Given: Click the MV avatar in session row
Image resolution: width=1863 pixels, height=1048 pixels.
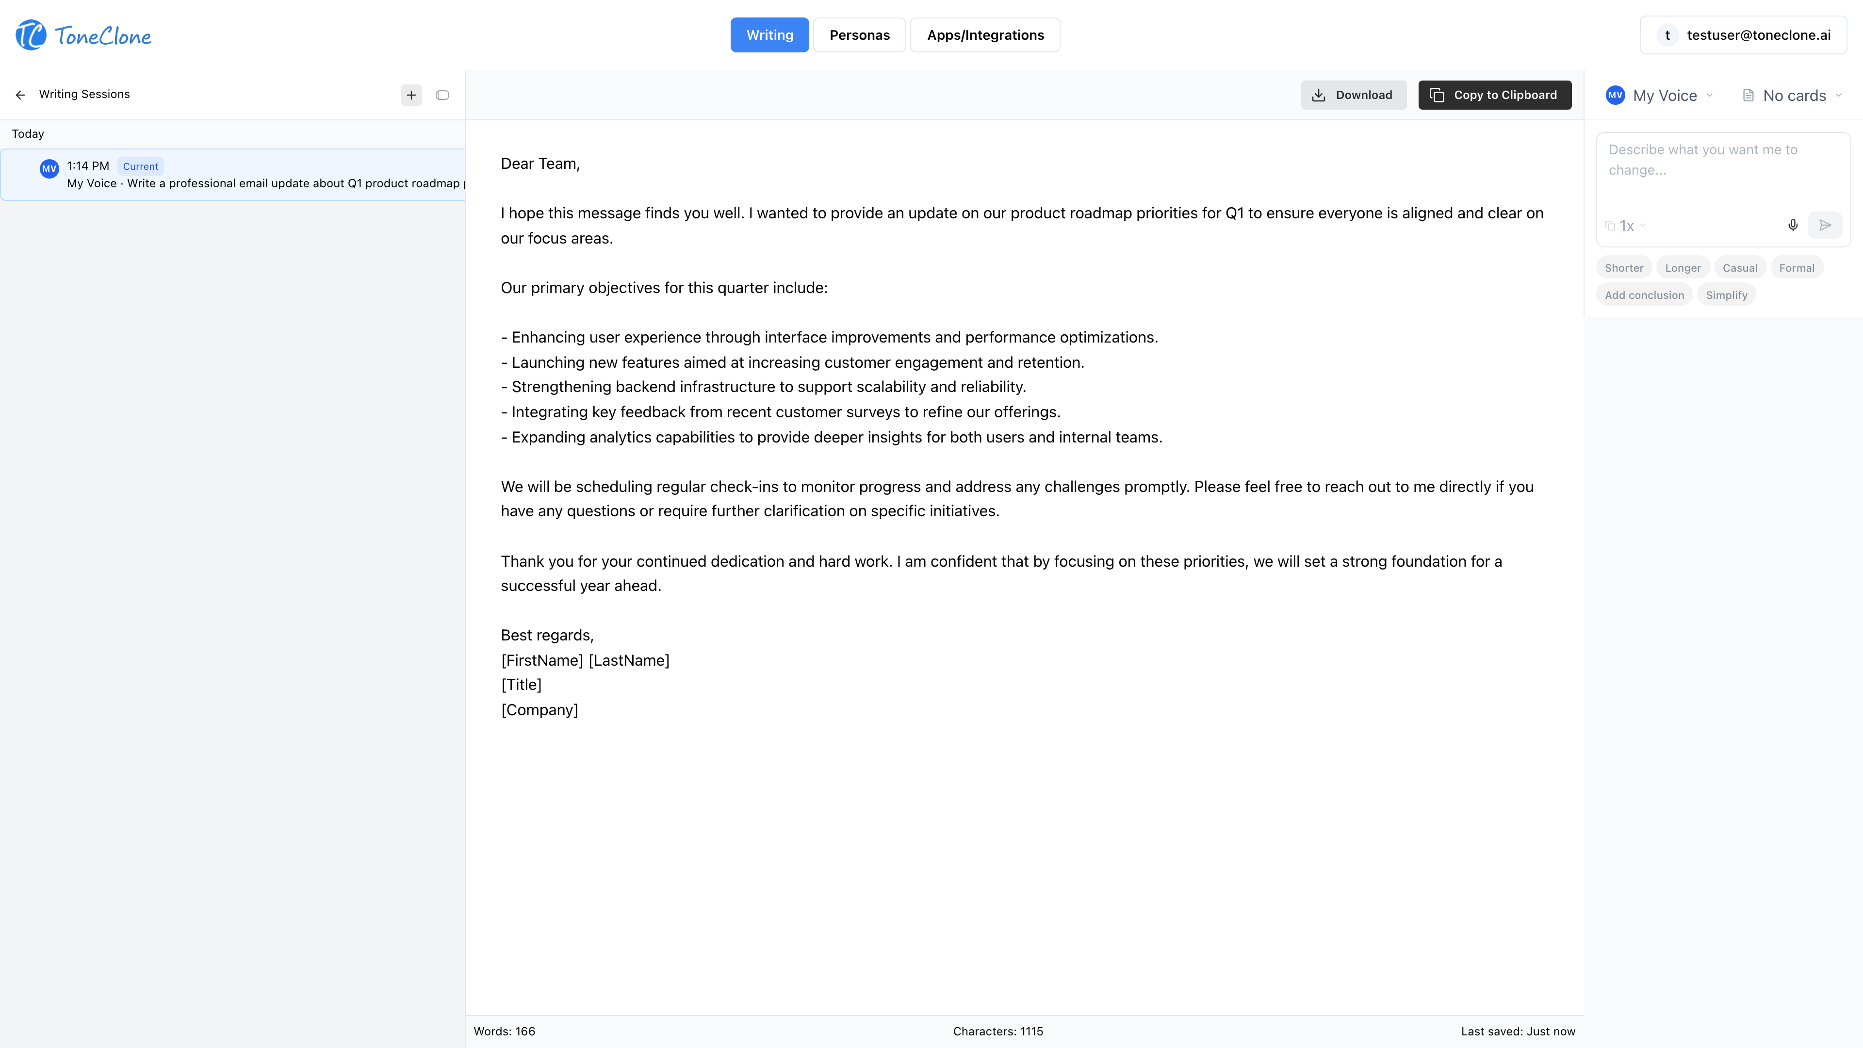Looking at the screenshot, I should tap(49, 168).
